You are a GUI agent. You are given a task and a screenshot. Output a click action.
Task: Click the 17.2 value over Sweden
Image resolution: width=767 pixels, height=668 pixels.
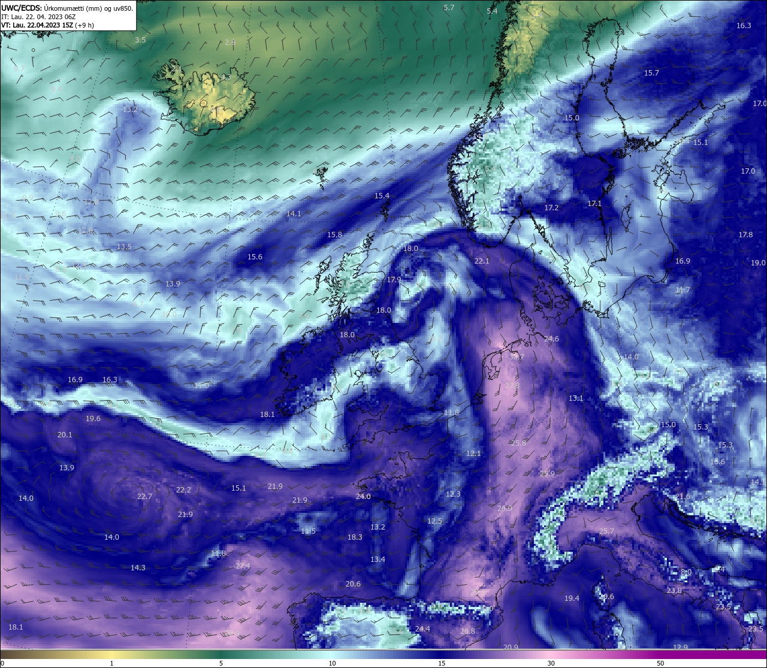551,207
